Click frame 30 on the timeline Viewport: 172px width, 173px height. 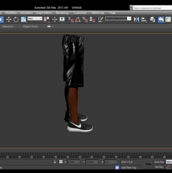tap(20, 157)
